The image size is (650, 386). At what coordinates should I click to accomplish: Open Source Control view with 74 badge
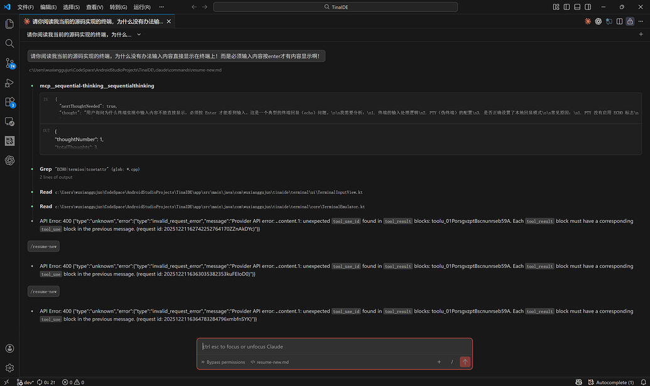(x=9, y=63)
